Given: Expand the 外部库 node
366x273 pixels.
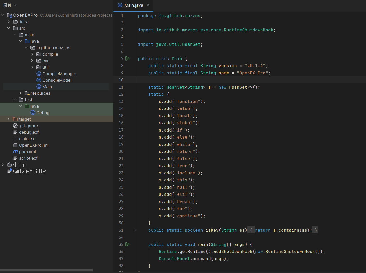Looking at the screenshot, I should (3, 165).
